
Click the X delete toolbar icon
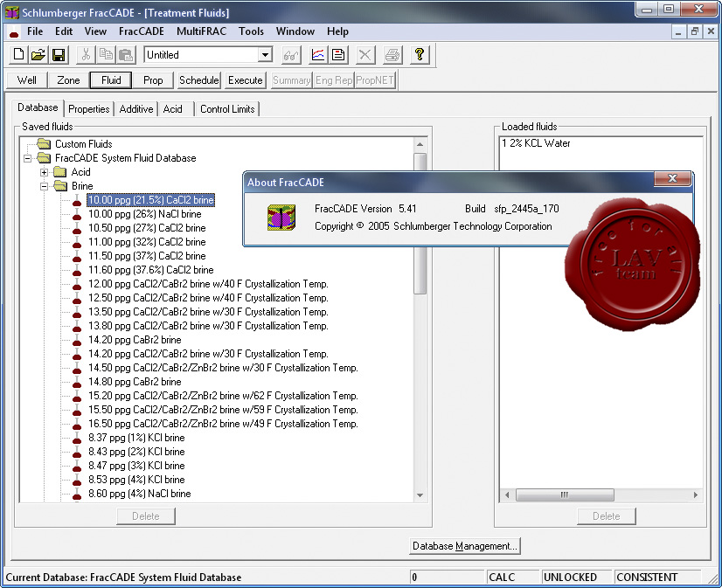tap(364, 55)
